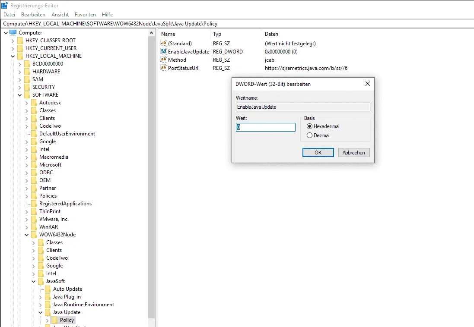474x327 pixels.
Task: Click the registry path address bar
Action: click(x=237, y=24)
